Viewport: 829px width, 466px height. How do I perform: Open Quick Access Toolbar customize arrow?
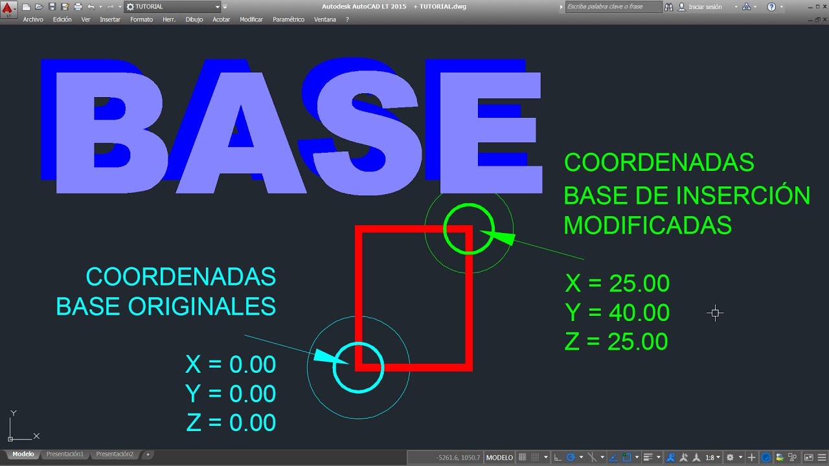click(224, 6)
